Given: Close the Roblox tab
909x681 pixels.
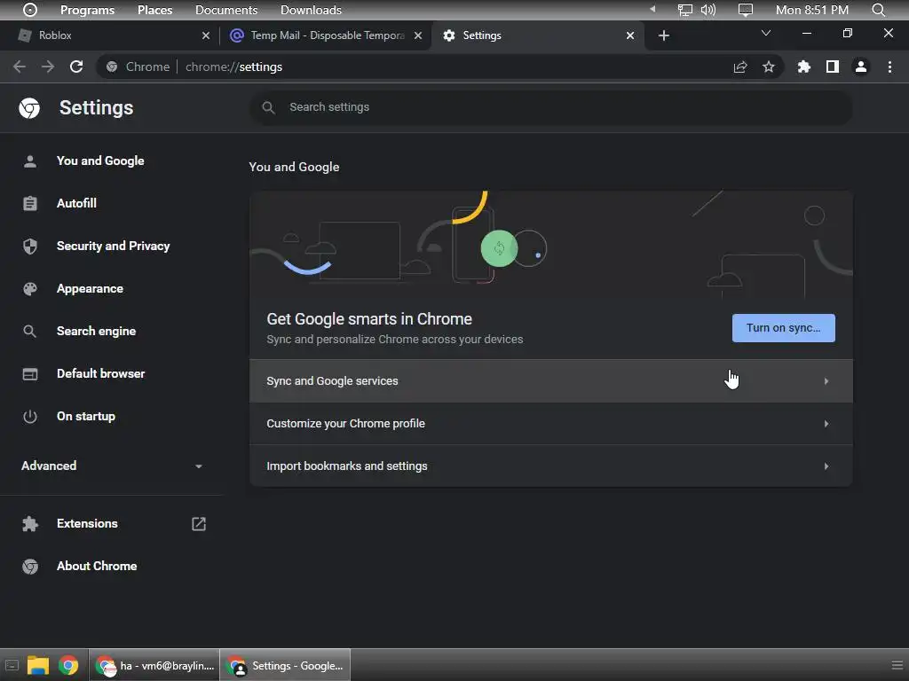Looking at the screenshot, I should click(x=206, y=35).
